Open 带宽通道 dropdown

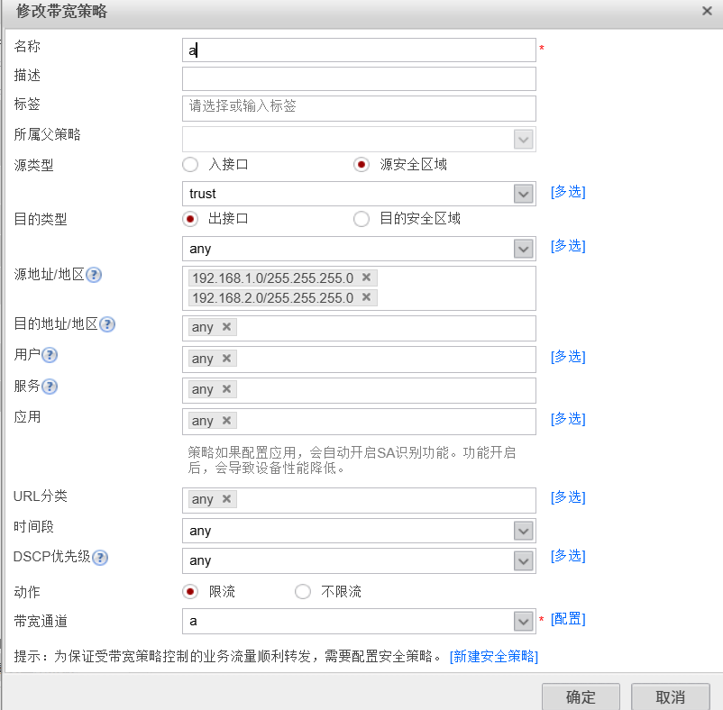click(524, 622)
